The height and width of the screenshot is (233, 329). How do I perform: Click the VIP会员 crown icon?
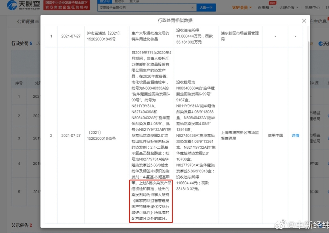pyautogui.click(x=236, y=7)
